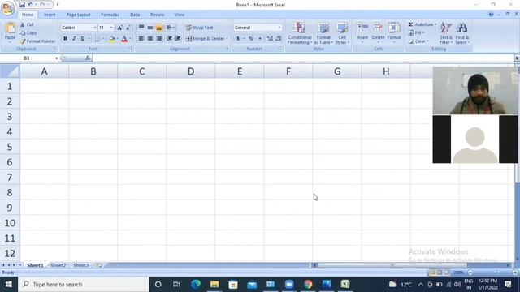Align text right
This screenshot has width=520, height=292.
point(159,38)
